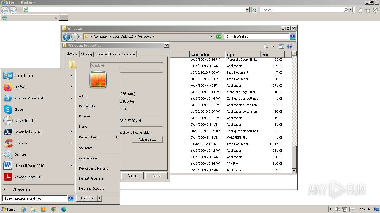Open Devices and Printers
The image size is (380, 213).
[94, 168]
